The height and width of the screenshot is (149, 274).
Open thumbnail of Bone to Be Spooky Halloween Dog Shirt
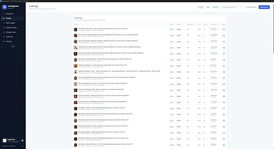coord(75,41)
